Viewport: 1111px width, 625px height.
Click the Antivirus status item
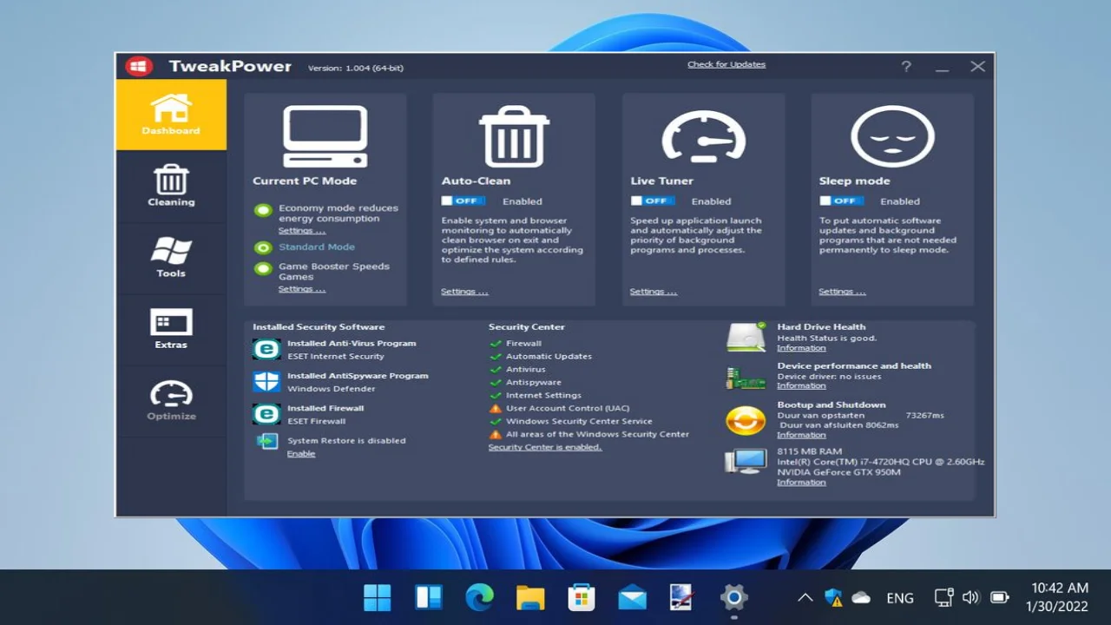coord(517,370)
